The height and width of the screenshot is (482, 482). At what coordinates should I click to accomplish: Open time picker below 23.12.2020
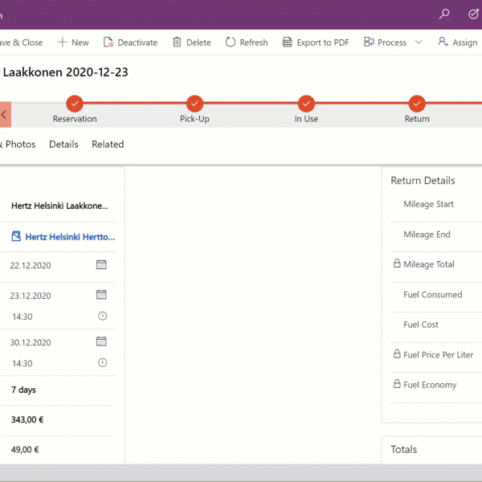[x=102, y=316]
